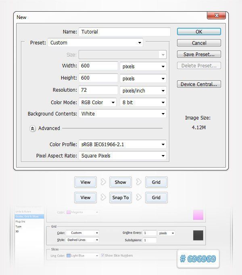Open the Slices Line Color Light Blue dropdown
This screenshot has width=242, height=275.
(83, 256)
